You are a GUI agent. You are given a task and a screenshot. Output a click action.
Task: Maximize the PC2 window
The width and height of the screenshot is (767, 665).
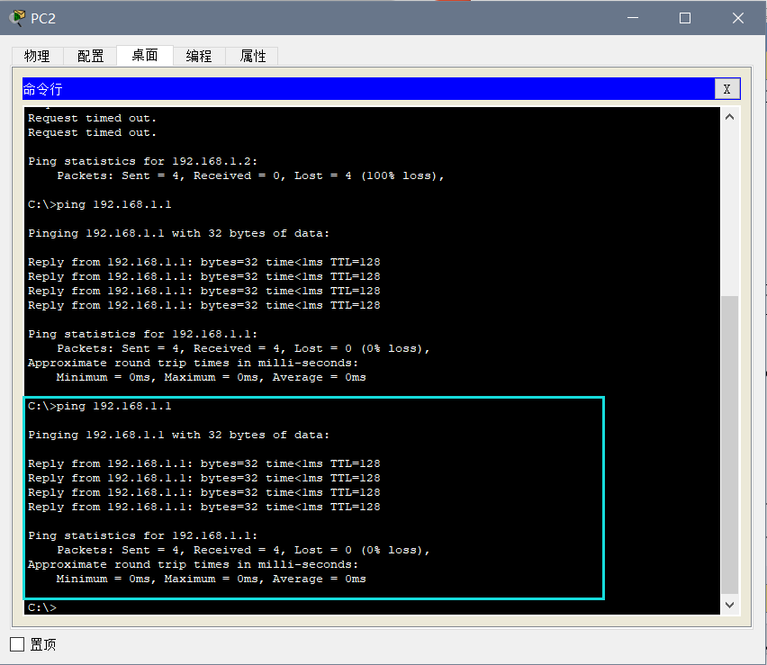pos(685,18)
